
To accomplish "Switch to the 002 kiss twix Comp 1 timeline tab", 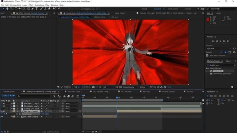I will [101, 92].
